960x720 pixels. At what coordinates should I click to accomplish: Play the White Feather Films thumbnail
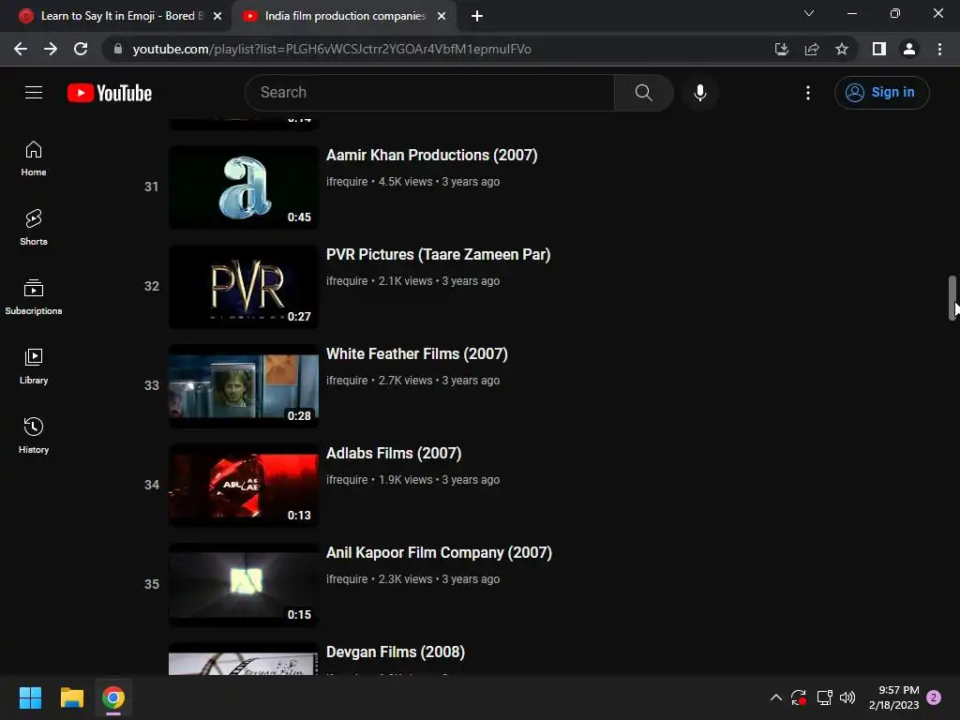coord(244,385)
